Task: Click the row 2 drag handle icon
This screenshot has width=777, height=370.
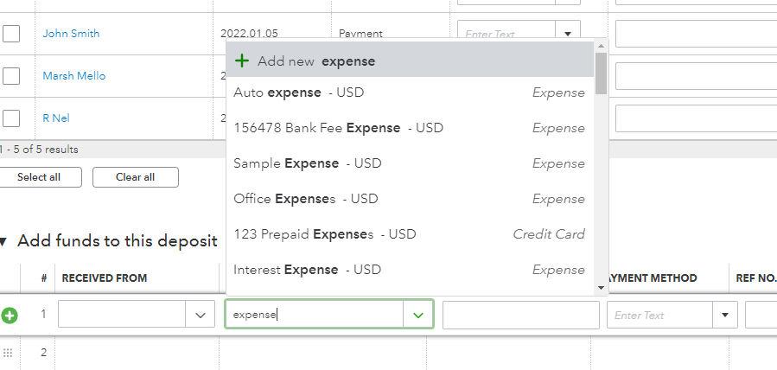Action: pyautogui.click(x=8, y=353)
